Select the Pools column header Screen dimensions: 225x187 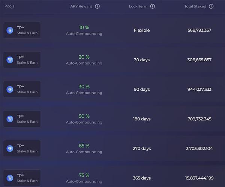click(x=9, y=6)
